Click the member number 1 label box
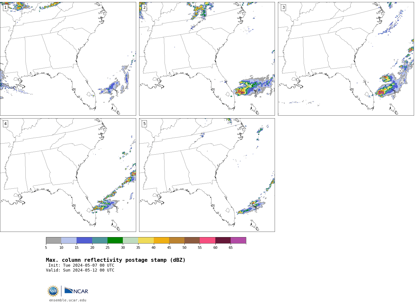Viewport: 417px width, 304px height. point(5,7)
